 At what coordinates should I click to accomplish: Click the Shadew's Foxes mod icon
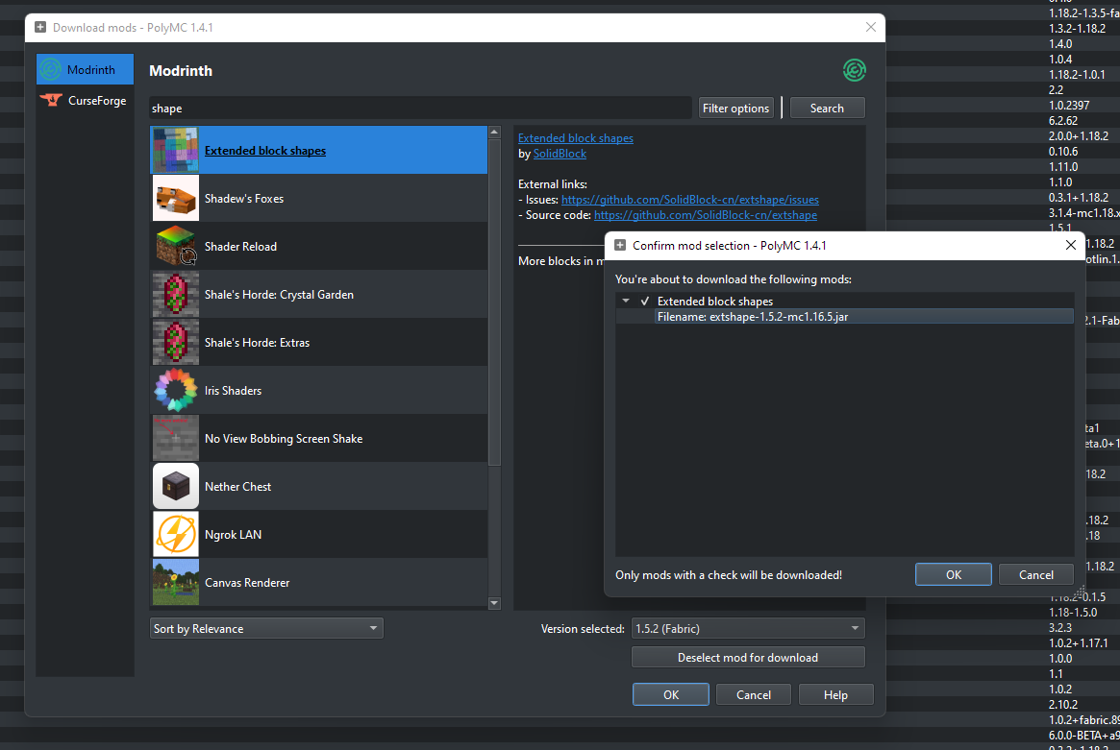175,198
